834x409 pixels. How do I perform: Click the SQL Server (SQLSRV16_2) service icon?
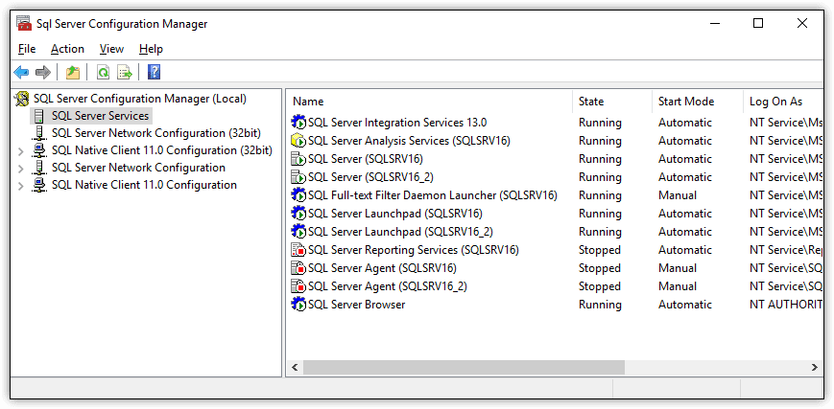pyautogui.click(x=298, y=177)
